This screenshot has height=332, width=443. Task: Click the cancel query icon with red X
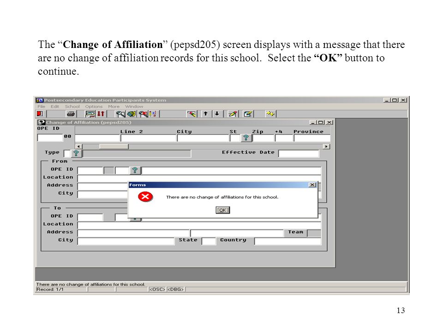143,114
